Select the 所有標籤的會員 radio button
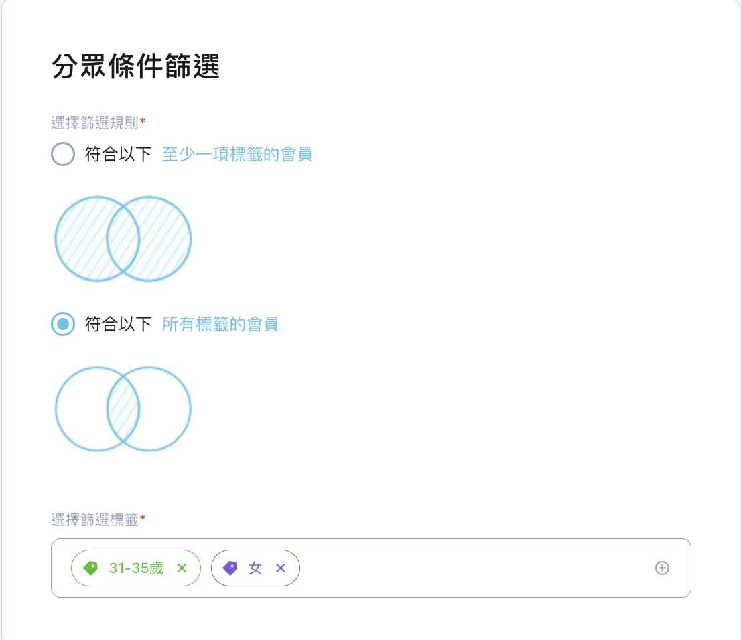Viewport: 741px width, 640px height. 63,324
